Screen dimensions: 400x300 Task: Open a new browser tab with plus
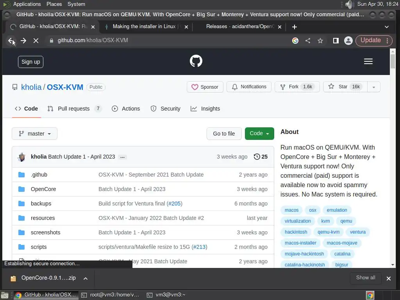pos(295,27)
